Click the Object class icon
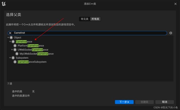The height and width of the screenshot is (110, 180). (x=11, y=37)
